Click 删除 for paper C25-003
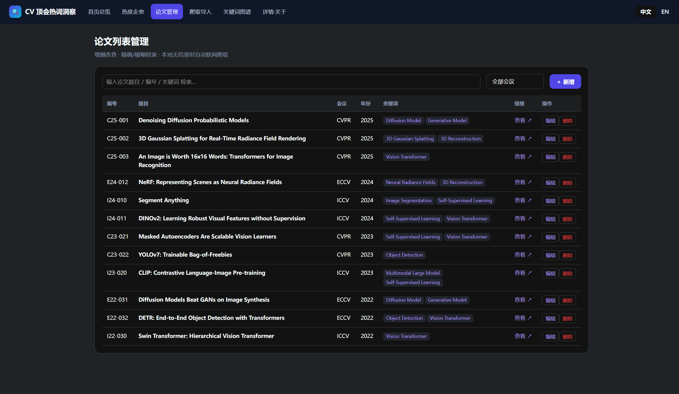 point(567,157)
